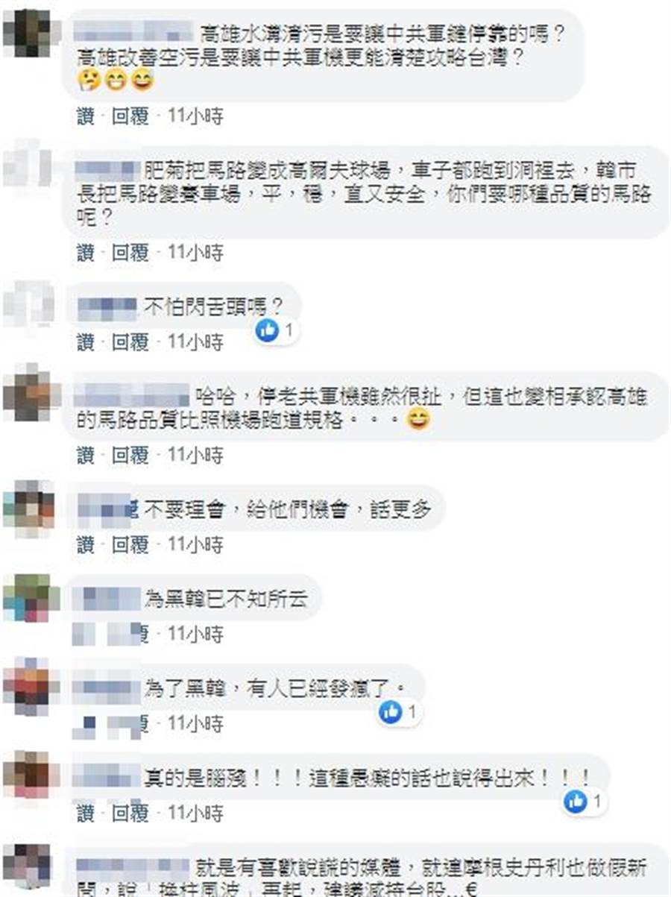Screen dimensions: 671x897
Task: Like the comment about 高爾夫球場 roads
Action: [x=86, y=252]
